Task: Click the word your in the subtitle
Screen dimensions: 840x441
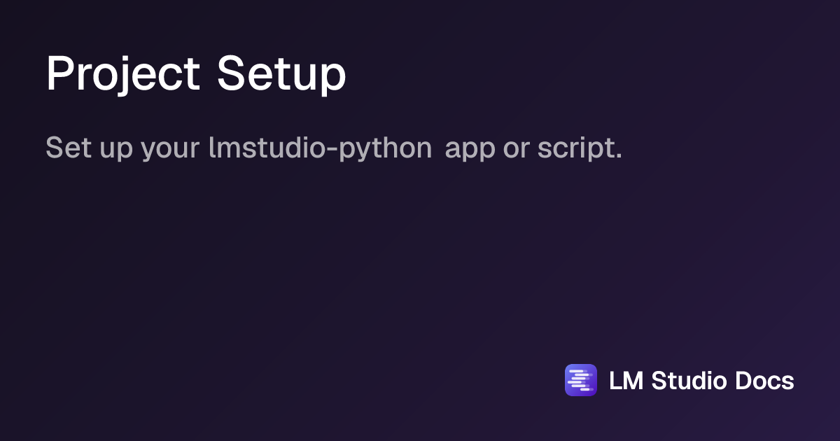Action: point(171,151)
